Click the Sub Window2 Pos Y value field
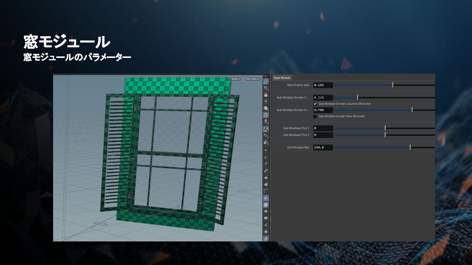Viewport: 472px width, 265px height. (323, 135)
